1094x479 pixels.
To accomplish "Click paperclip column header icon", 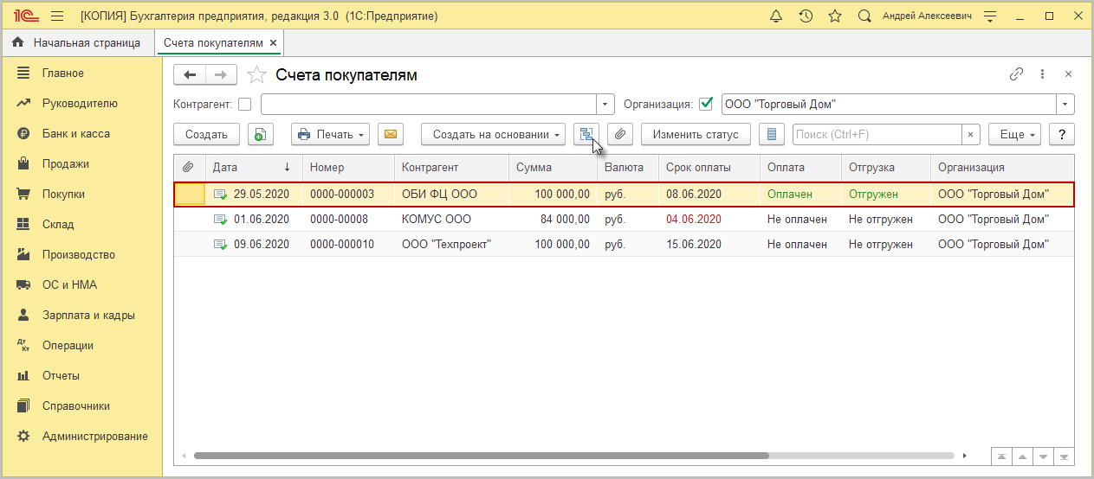I will click(x=186, y=168).
